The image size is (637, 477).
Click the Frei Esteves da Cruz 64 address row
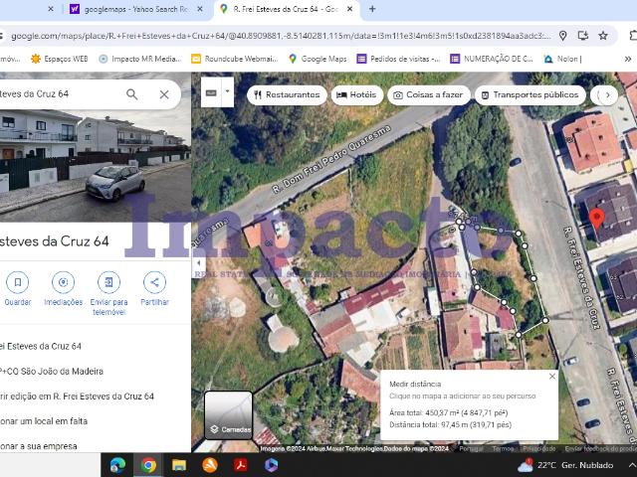[x=41, y=347]
